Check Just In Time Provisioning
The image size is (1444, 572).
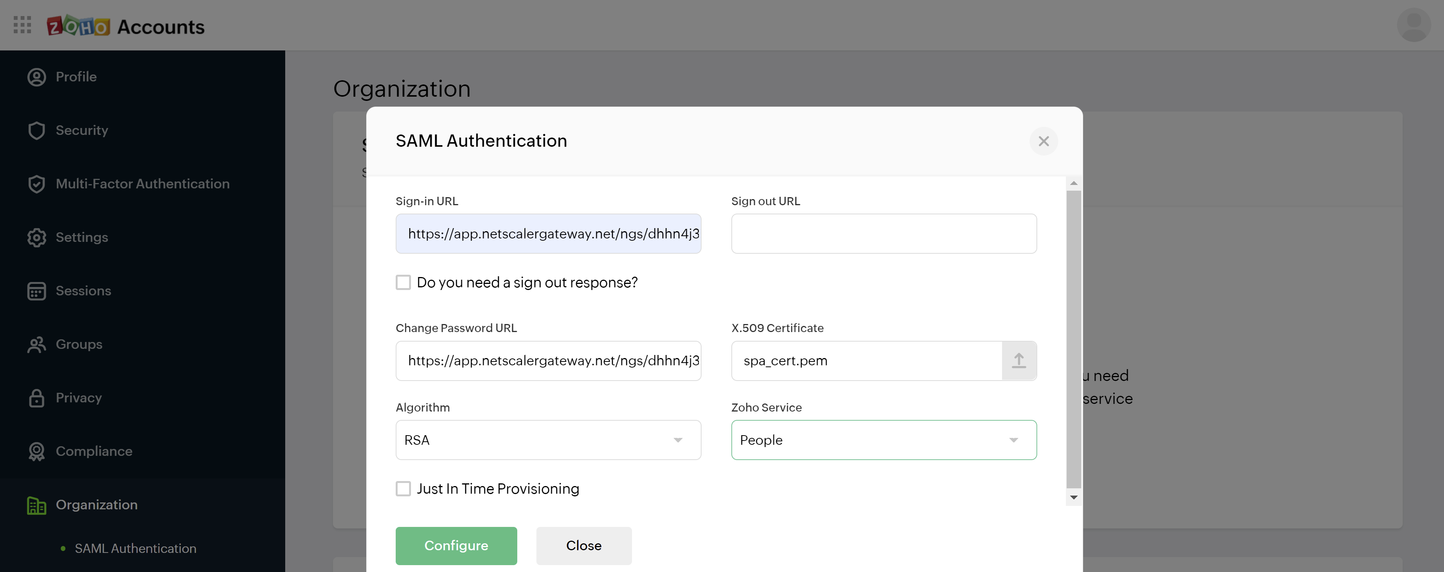[403, 489]
